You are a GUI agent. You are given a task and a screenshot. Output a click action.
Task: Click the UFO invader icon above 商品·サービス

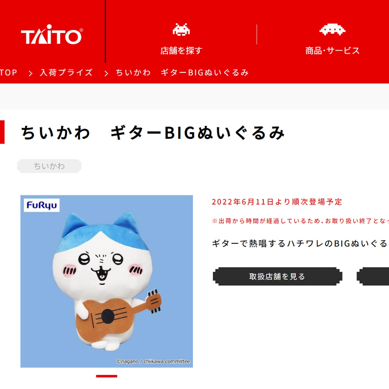tap(332, 30)
